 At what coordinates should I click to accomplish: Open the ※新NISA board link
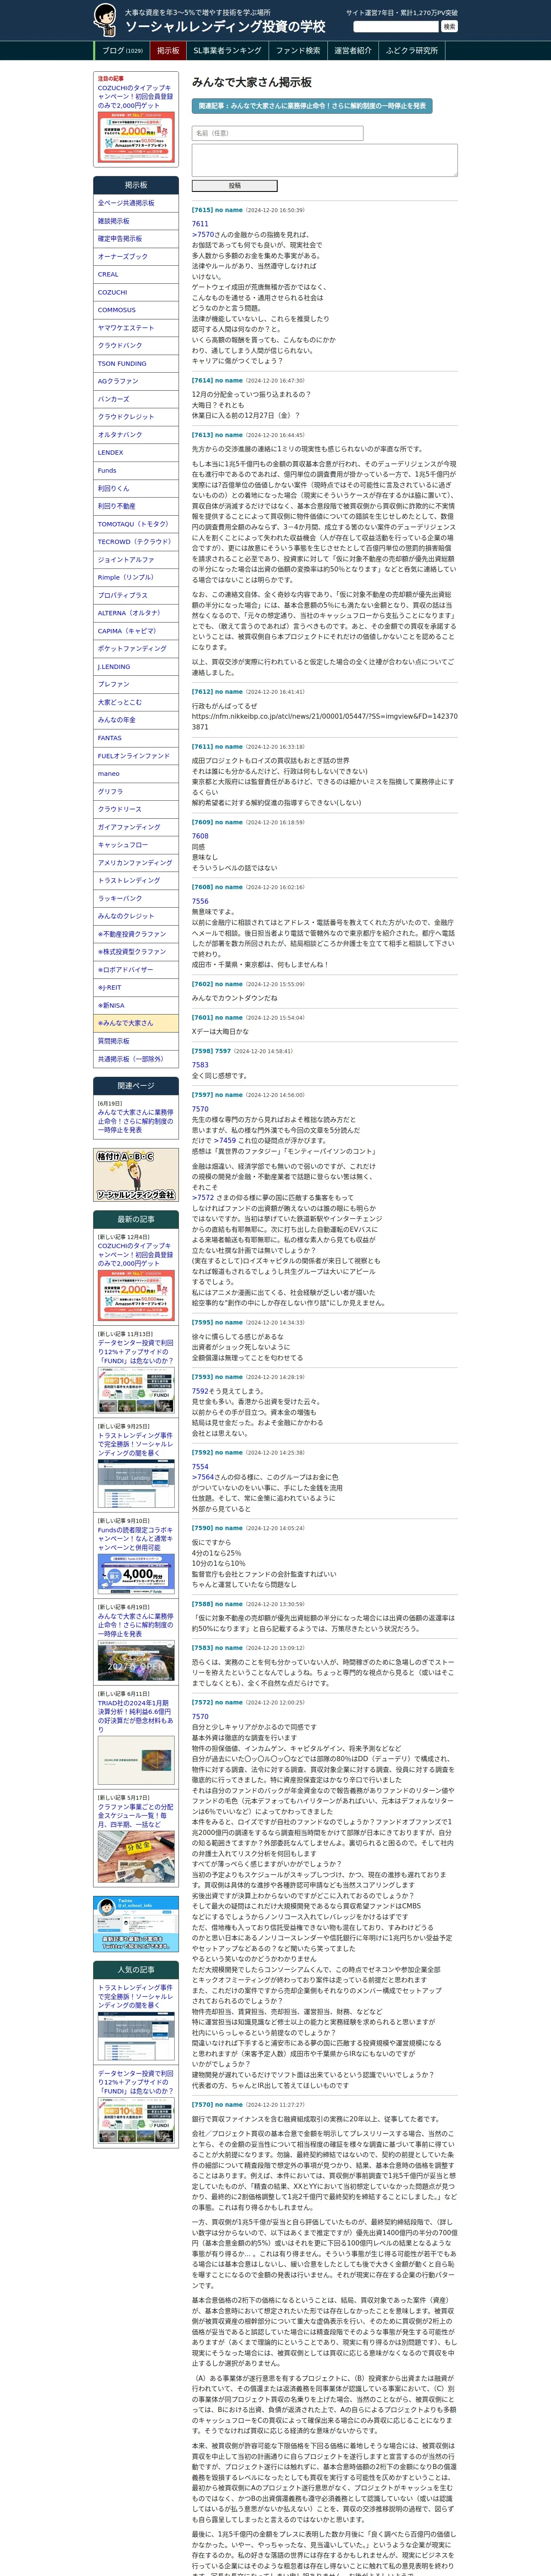[136, 1006]
